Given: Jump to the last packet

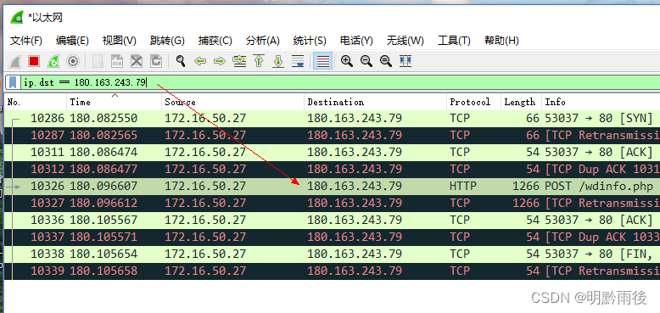Looking at the screenshot, I should tap(277, 61).
